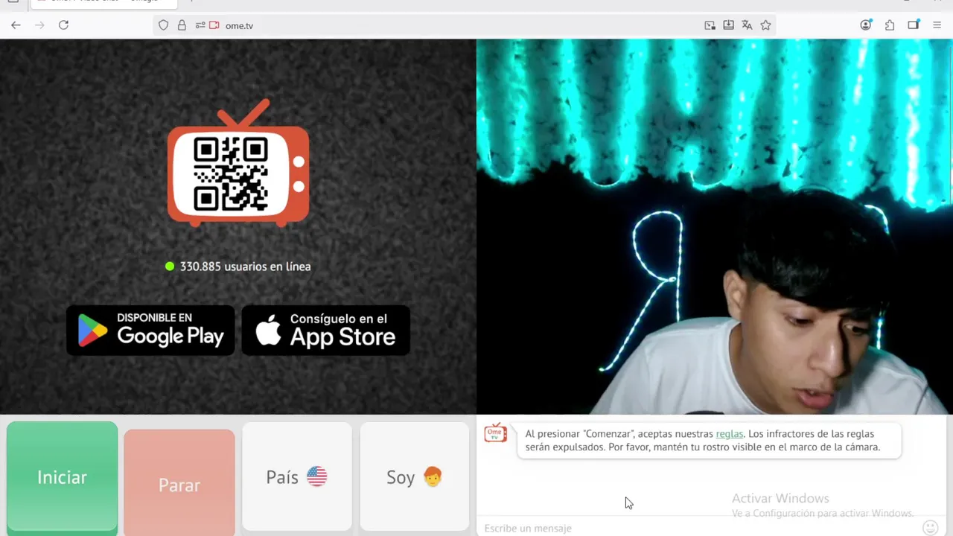
Task: Stop the chat with the Parar button
Action: pyautogui.click(x=179, y=482)
